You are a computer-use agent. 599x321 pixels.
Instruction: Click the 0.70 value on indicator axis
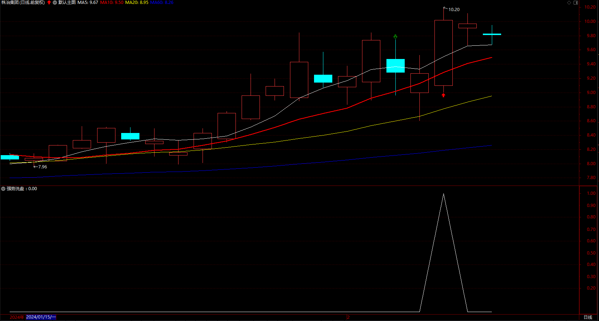click(591, 229)
